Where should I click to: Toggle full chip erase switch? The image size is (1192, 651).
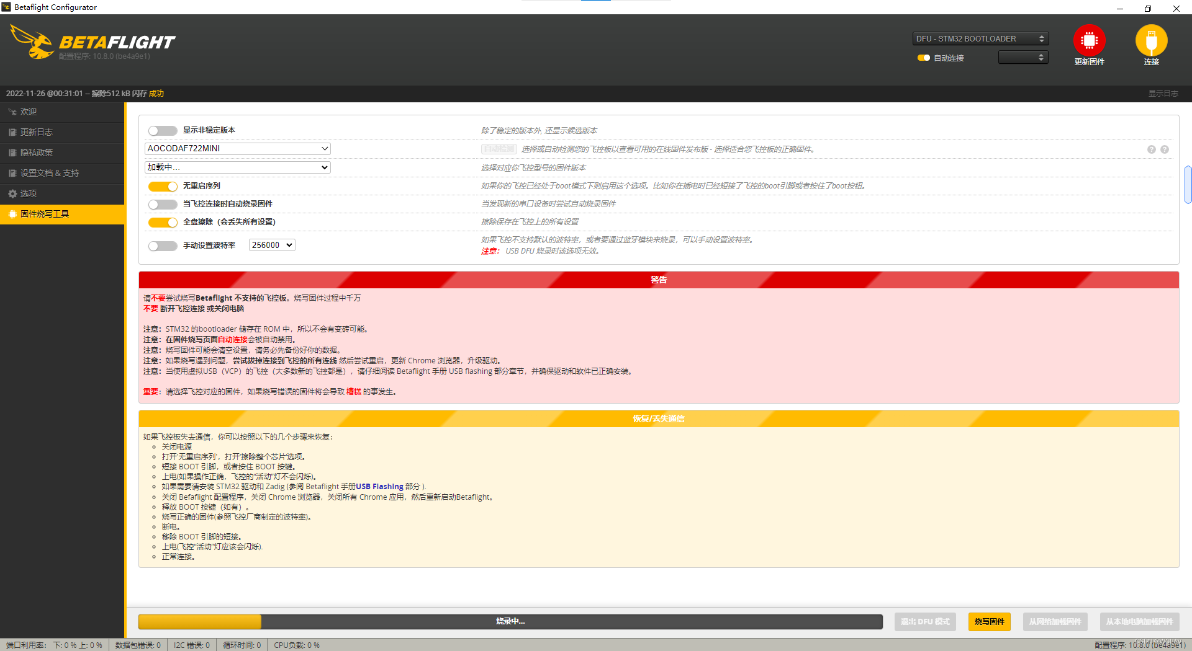coord(163,223)
